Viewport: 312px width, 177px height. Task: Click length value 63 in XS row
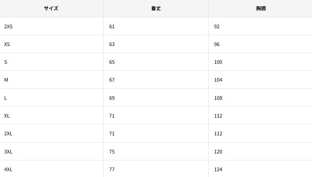pos(112,44)
